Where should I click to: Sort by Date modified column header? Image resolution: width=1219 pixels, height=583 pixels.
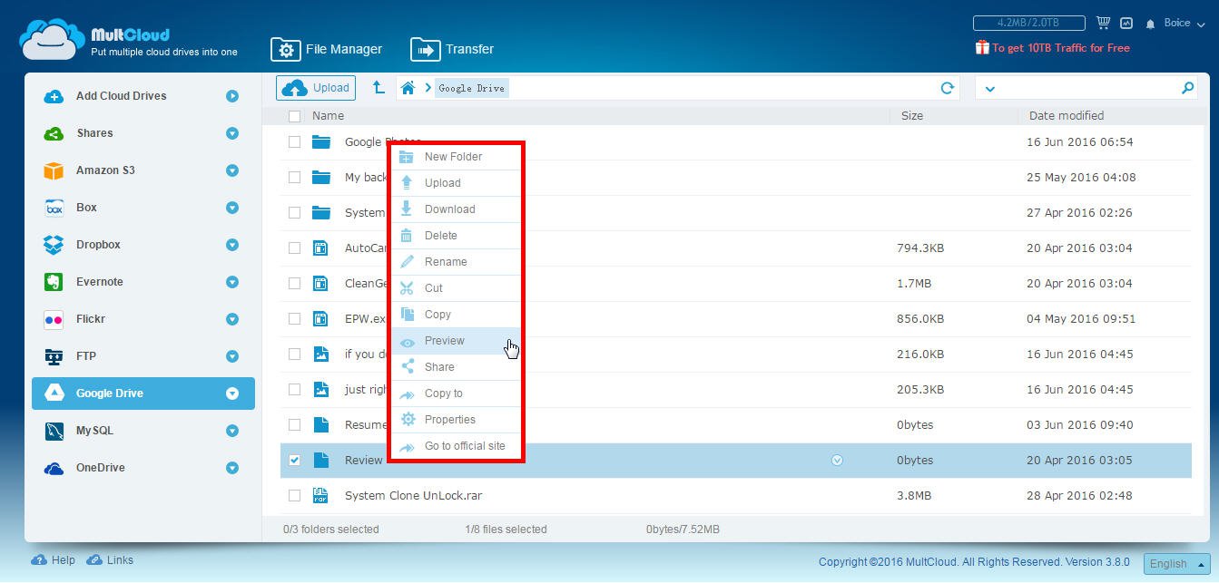pos(1067,116)
